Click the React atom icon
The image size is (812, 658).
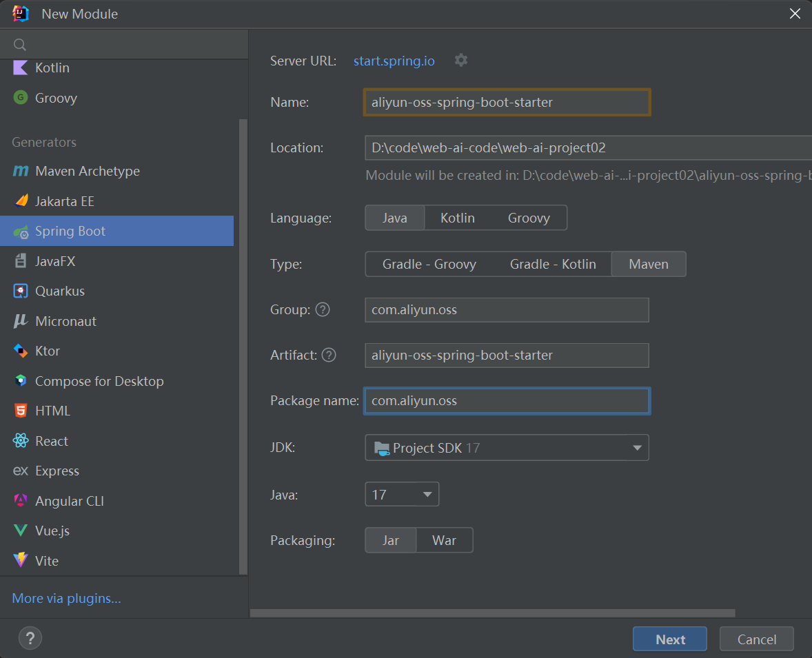[20, 440]
